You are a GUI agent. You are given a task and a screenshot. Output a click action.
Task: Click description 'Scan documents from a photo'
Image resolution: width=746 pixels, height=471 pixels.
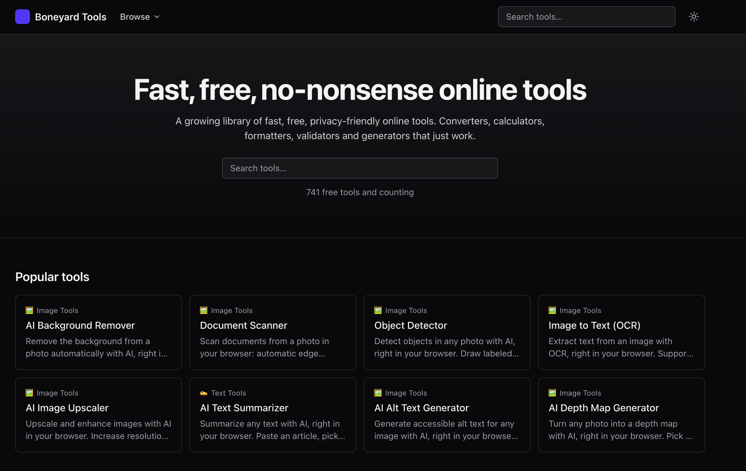(264, 347)
